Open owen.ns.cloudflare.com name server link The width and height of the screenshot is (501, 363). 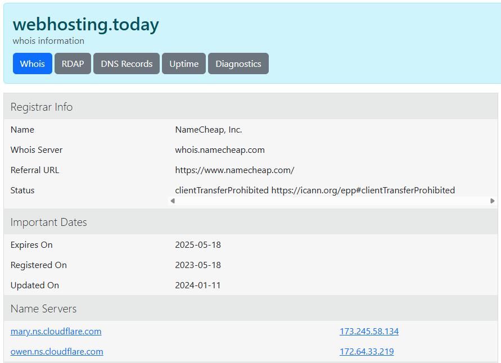coord(57,352)
